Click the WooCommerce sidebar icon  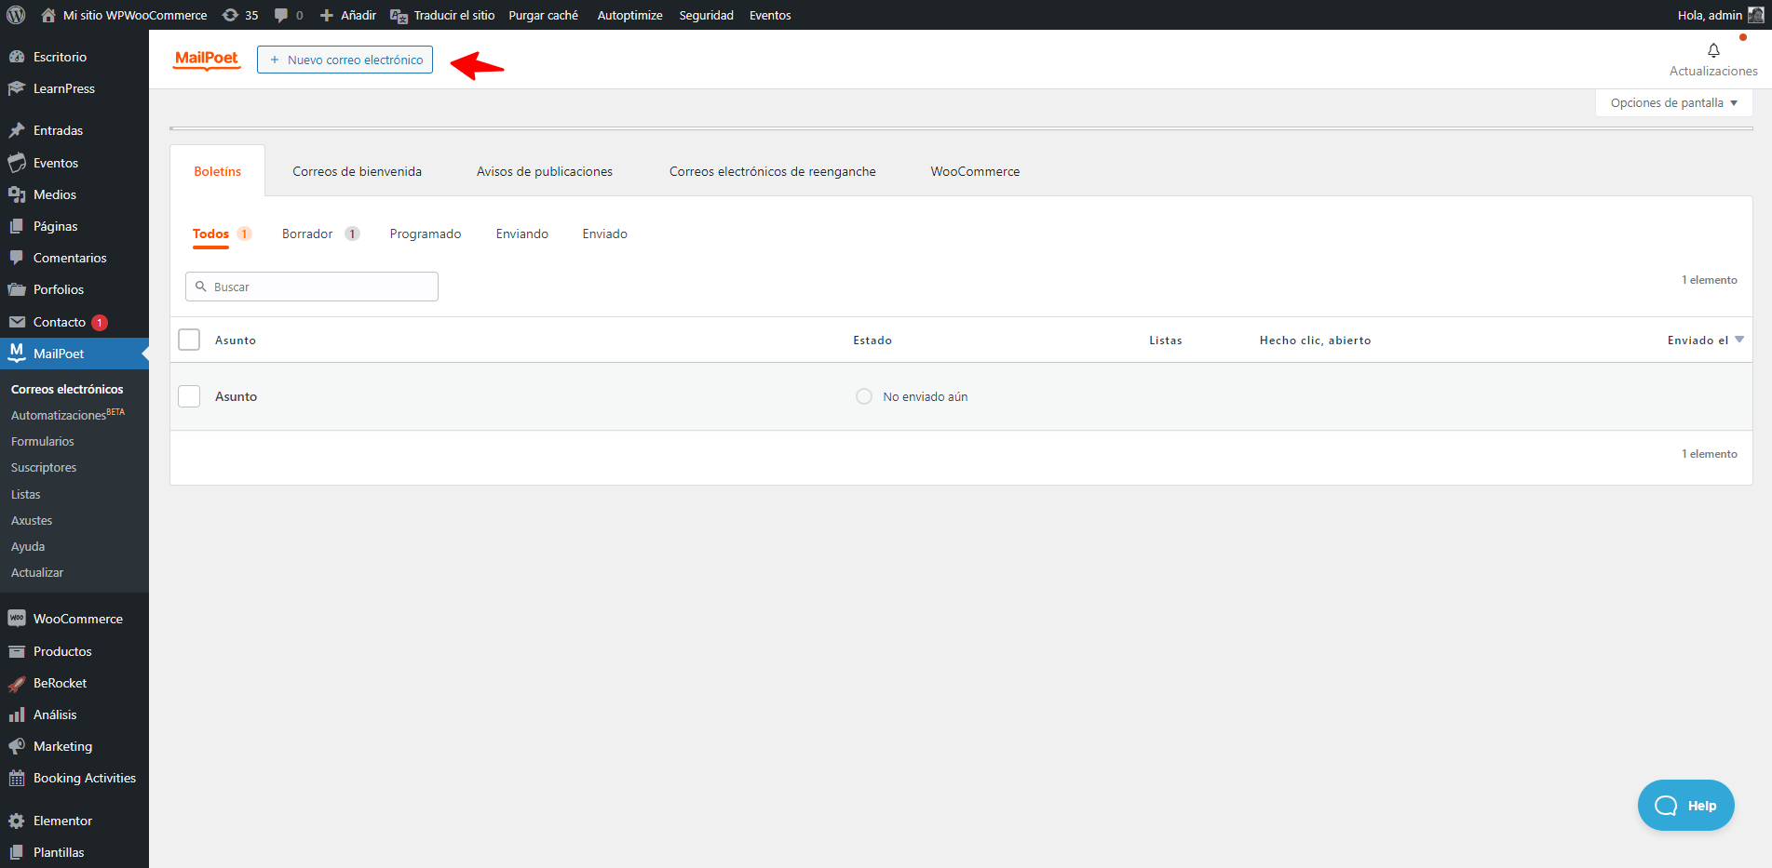click(17, 619)
